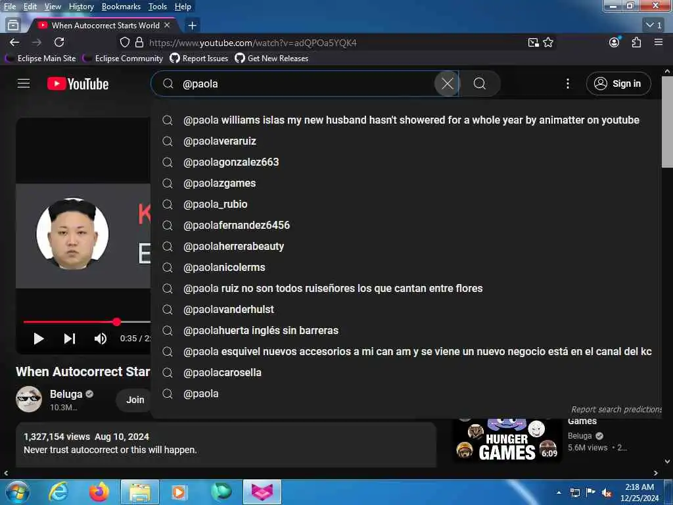Open the File menu
Viewport: 673px width, 505px height.
pos(9,7)
